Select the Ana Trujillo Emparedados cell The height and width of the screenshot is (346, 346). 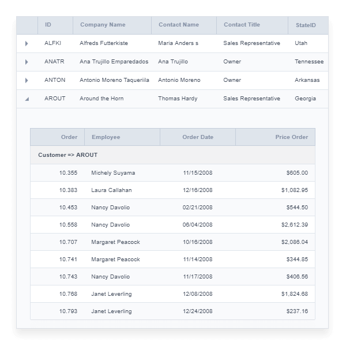[112, 62]
